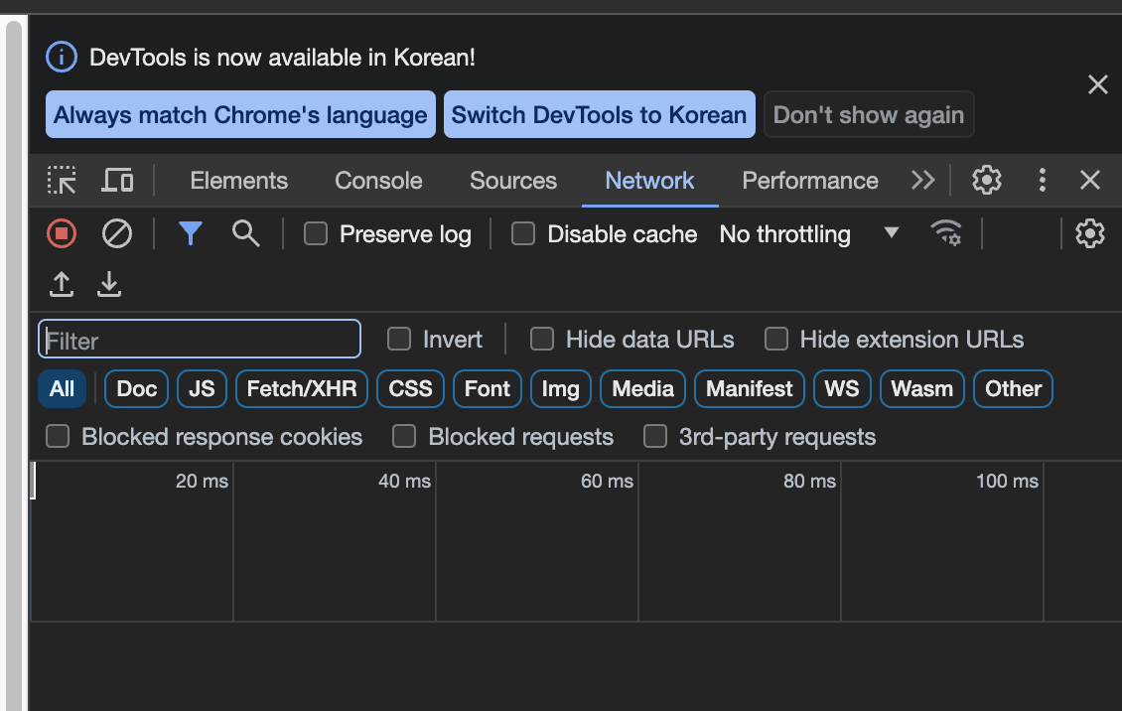Viewport: 1122px width, 711px height.
Task: Dismiss the Korean language banner
Action: [x=1097, y=84]
